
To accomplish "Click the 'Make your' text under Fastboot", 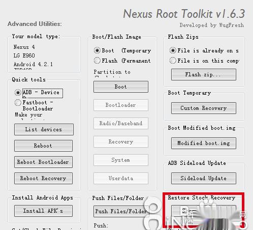I will pyautogui.click(x=28, y=115).
